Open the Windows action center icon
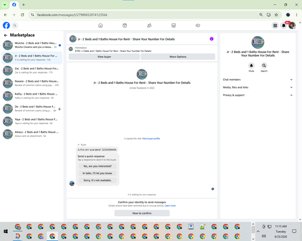This screenshot has height=241, width=302. click(294, 231)
